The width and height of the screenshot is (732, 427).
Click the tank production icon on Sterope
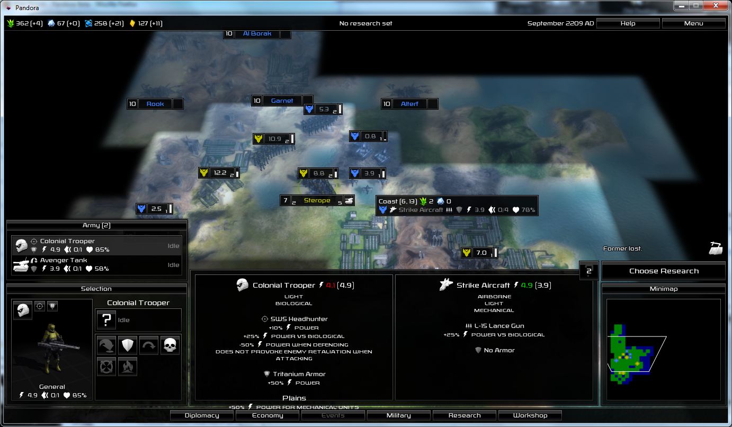[x=349, y=200]
